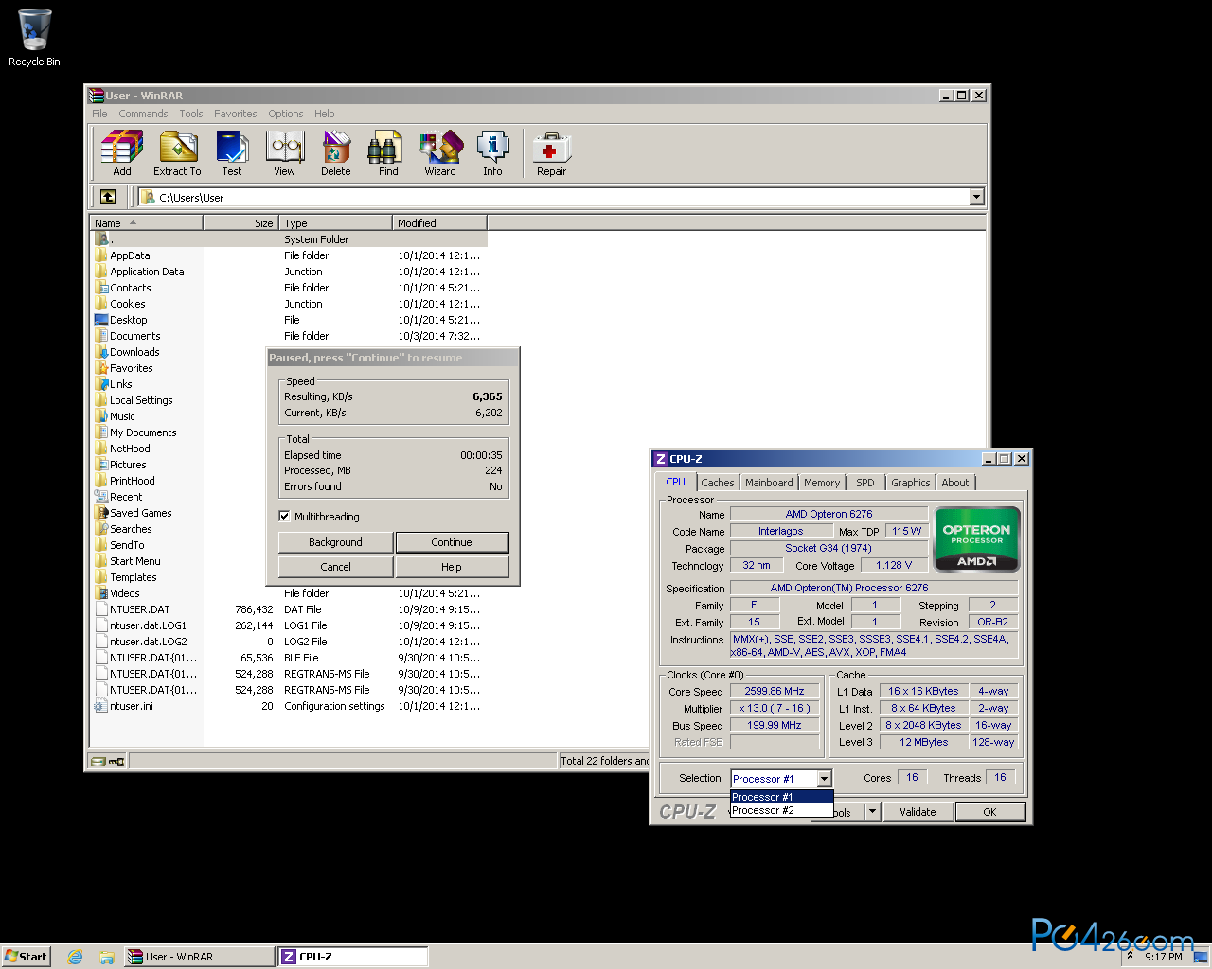The image size is (1212, 969).
Task: Click the User - WinRAR taskbar button
Action: (200, 957)
